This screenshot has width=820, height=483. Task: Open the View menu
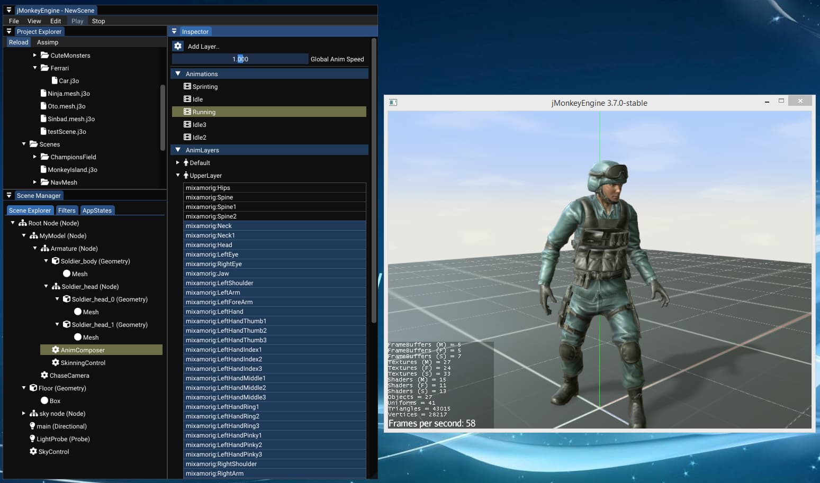(34, 21)
